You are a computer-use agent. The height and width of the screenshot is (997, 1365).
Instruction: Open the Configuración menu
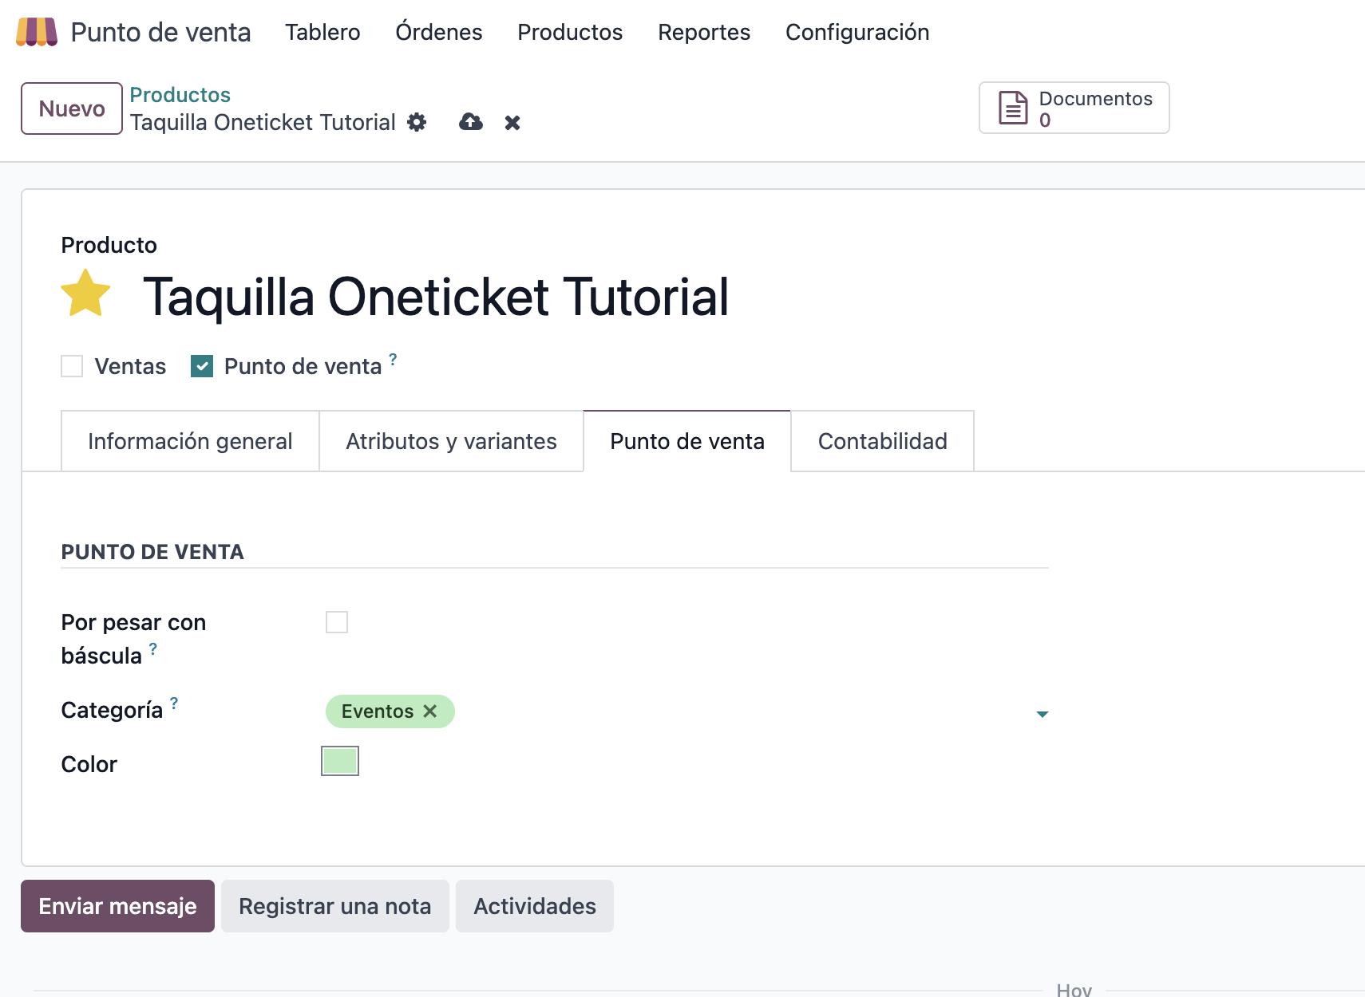pos(857,32)
